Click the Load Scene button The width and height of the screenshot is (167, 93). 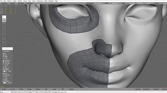click(x=4, y=3)
